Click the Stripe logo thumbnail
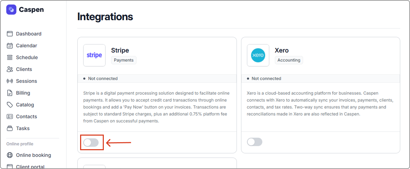This screenshot has height=169, width=410. (x=94, y=55)
